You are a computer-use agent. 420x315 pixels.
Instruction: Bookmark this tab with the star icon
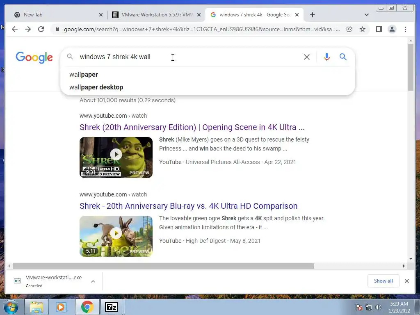pyautogui.click(x=363, y=29)
